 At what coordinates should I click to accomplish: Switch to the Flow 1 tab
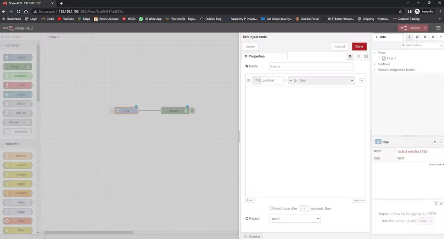[x=53, y=37]
